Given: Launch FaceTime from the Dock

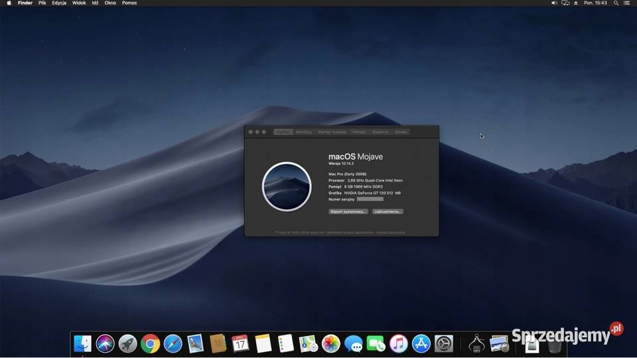Looking at the screenshot, I should click(x=376, y=344).
